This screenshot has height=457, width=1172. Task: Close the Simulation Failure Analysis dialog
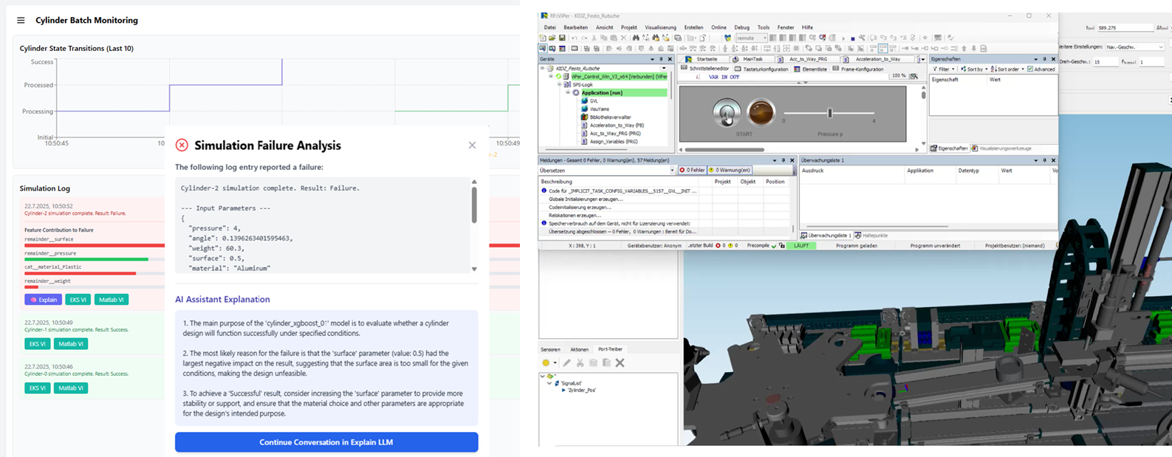[472, 145]
